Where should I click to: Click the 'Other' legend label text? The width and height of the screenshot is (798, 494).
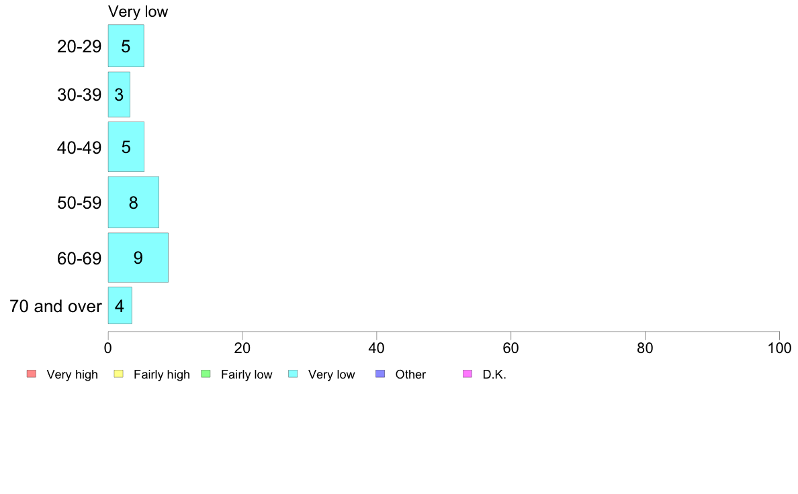pos(410,375)
